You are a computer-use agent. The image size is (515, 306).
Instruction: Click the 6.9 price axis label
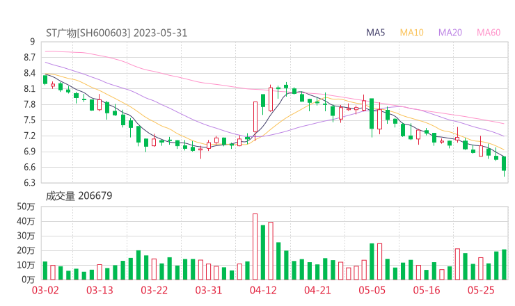click(29, 152)
